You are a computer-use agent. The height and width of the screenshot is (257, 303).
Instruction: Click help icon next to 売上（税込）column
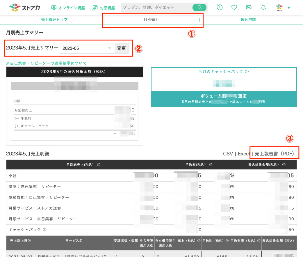(x=199, y=241)
